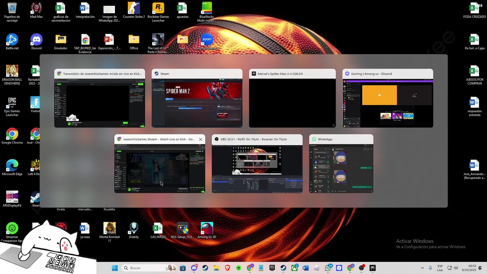Open WhatsApp from the taskbar
Screen dimensions: 487x274
coord(328,268)
